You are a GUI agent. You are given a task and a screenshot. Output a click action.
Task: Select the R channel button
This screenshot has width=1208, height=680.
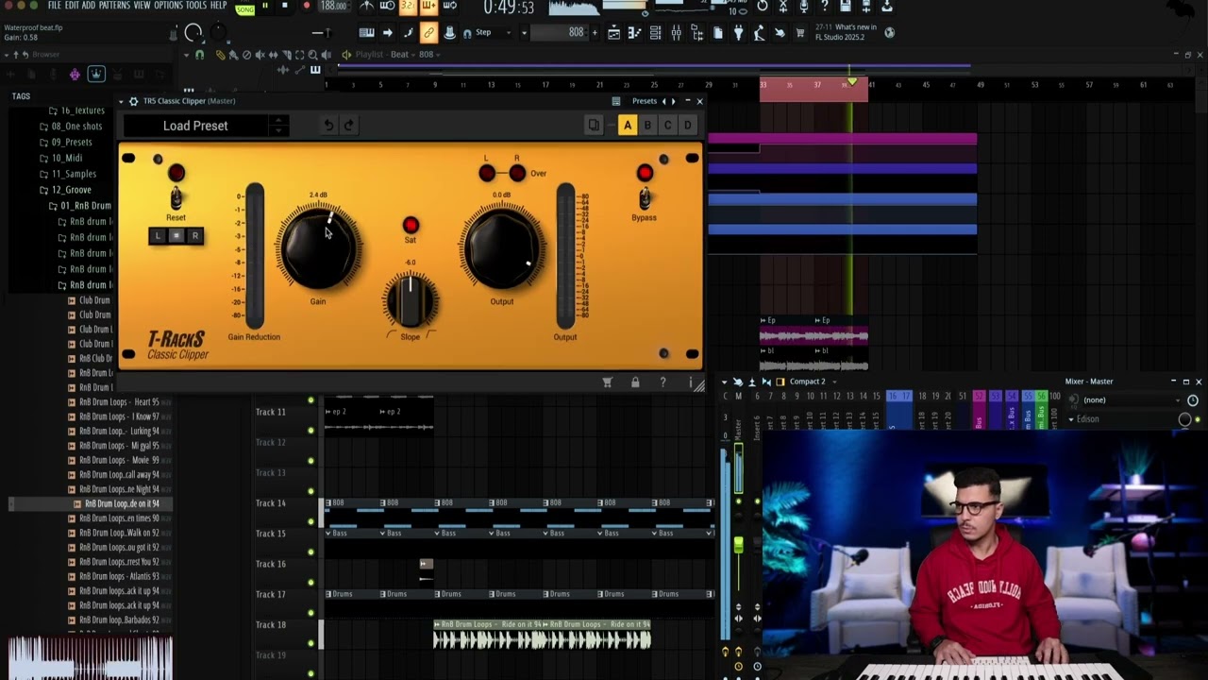click(x=194, y=236)
